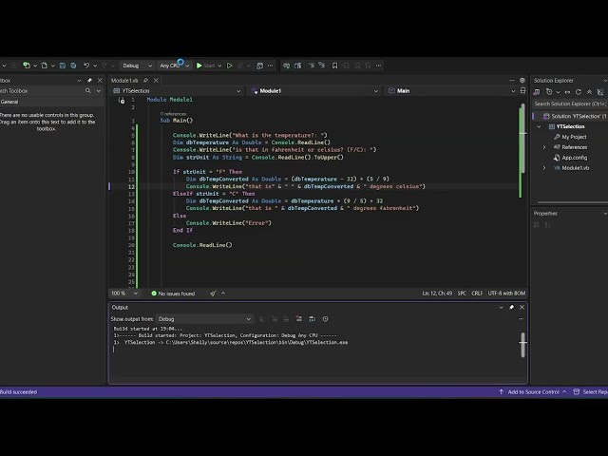The image size is (608, 456).
Task: Click the UTF-8 with BOM encoding indicator
Action: tap(506, 294)
